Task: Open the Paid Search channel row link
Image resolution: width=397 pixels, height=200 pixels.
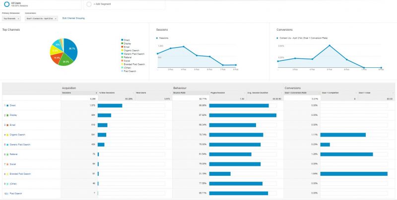Action: [16, 194]
